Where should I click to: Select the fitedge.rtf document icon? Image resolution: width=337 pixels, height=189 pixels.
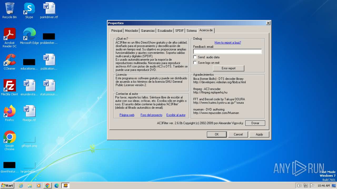tap(29, 113)
